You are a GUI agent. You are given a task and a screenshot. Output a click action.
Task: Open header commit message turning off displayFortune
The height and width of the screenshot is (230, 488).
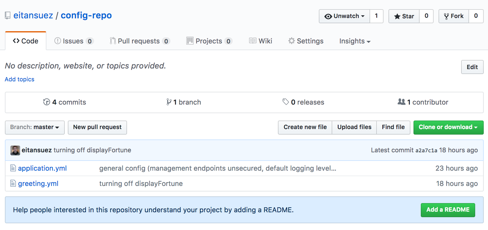point(93,150)
